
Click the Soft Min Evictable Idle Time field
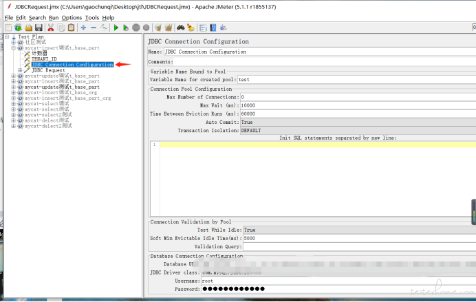360,239
